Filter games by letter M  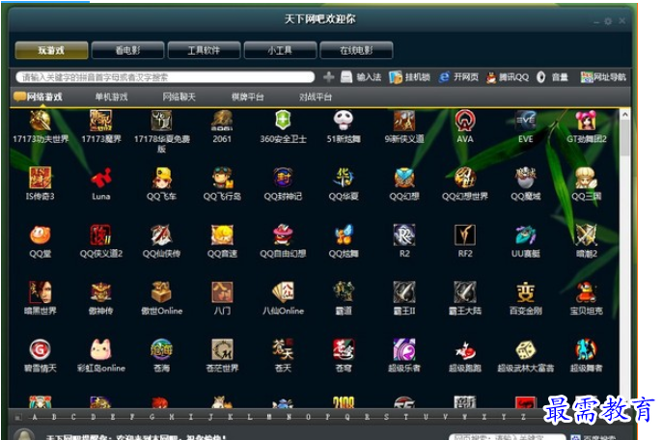coord(269,417)
